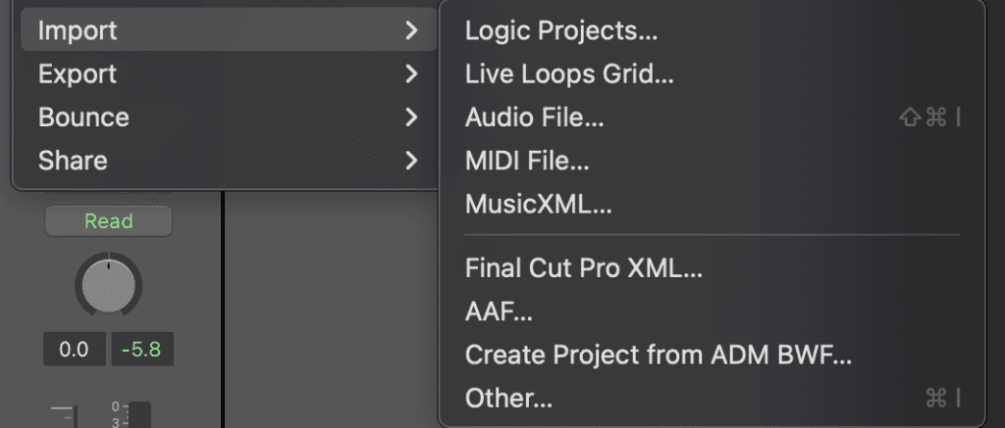This screenshot has width=1005, height=428.
Task: Click the Read automation mode button
Action: [x=108, y=221]
